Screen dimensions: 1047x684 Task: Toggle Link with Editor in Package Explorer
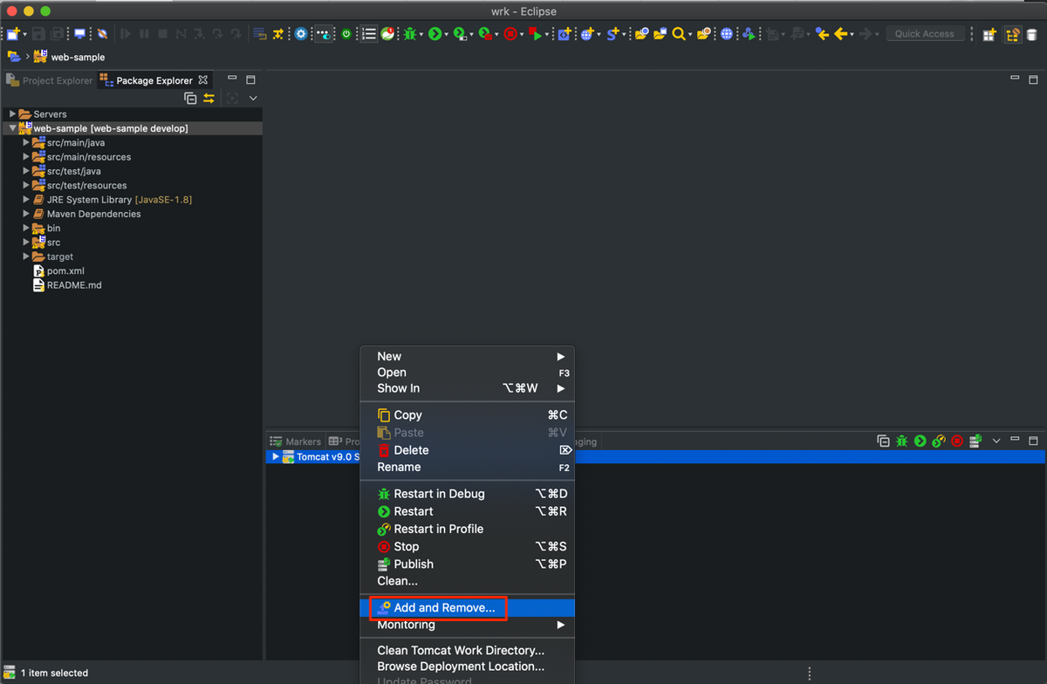pos(209,99)
